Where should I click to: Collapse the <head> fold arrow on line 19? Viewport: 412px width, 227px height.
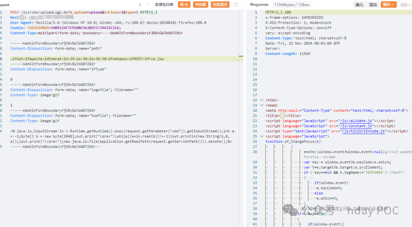[x=262, y=105]
